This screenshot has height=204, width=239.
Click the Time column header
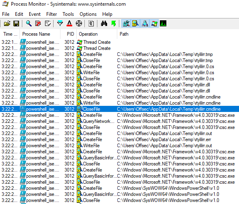(x=10, y=34)
